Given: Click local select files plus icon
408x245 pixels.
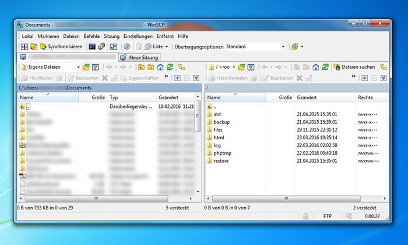Looking at the screenshot, I should coord(177,78).
